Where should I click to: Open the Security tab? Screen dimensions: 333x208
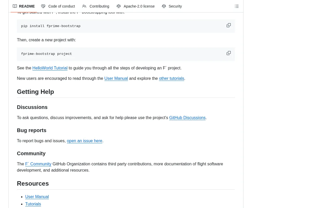coord(172,6)
